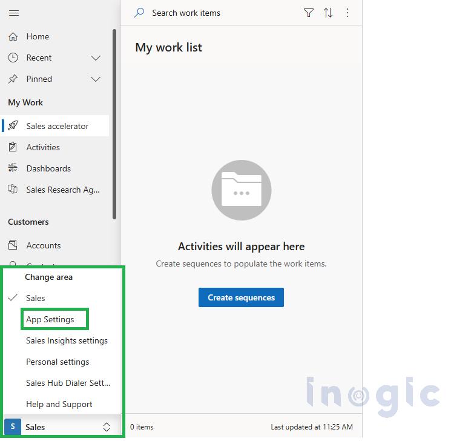
Task: Click the 'My Work' section header
Action: pyautogui.click(x=25, y=102)
